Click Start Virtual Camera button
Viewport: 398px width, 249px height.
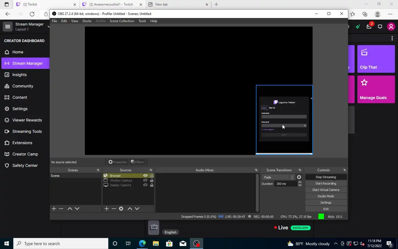[326, 190]
